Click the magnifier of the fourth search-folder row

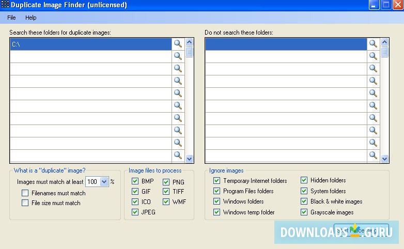pyautogui.click(x=178, y=81)
